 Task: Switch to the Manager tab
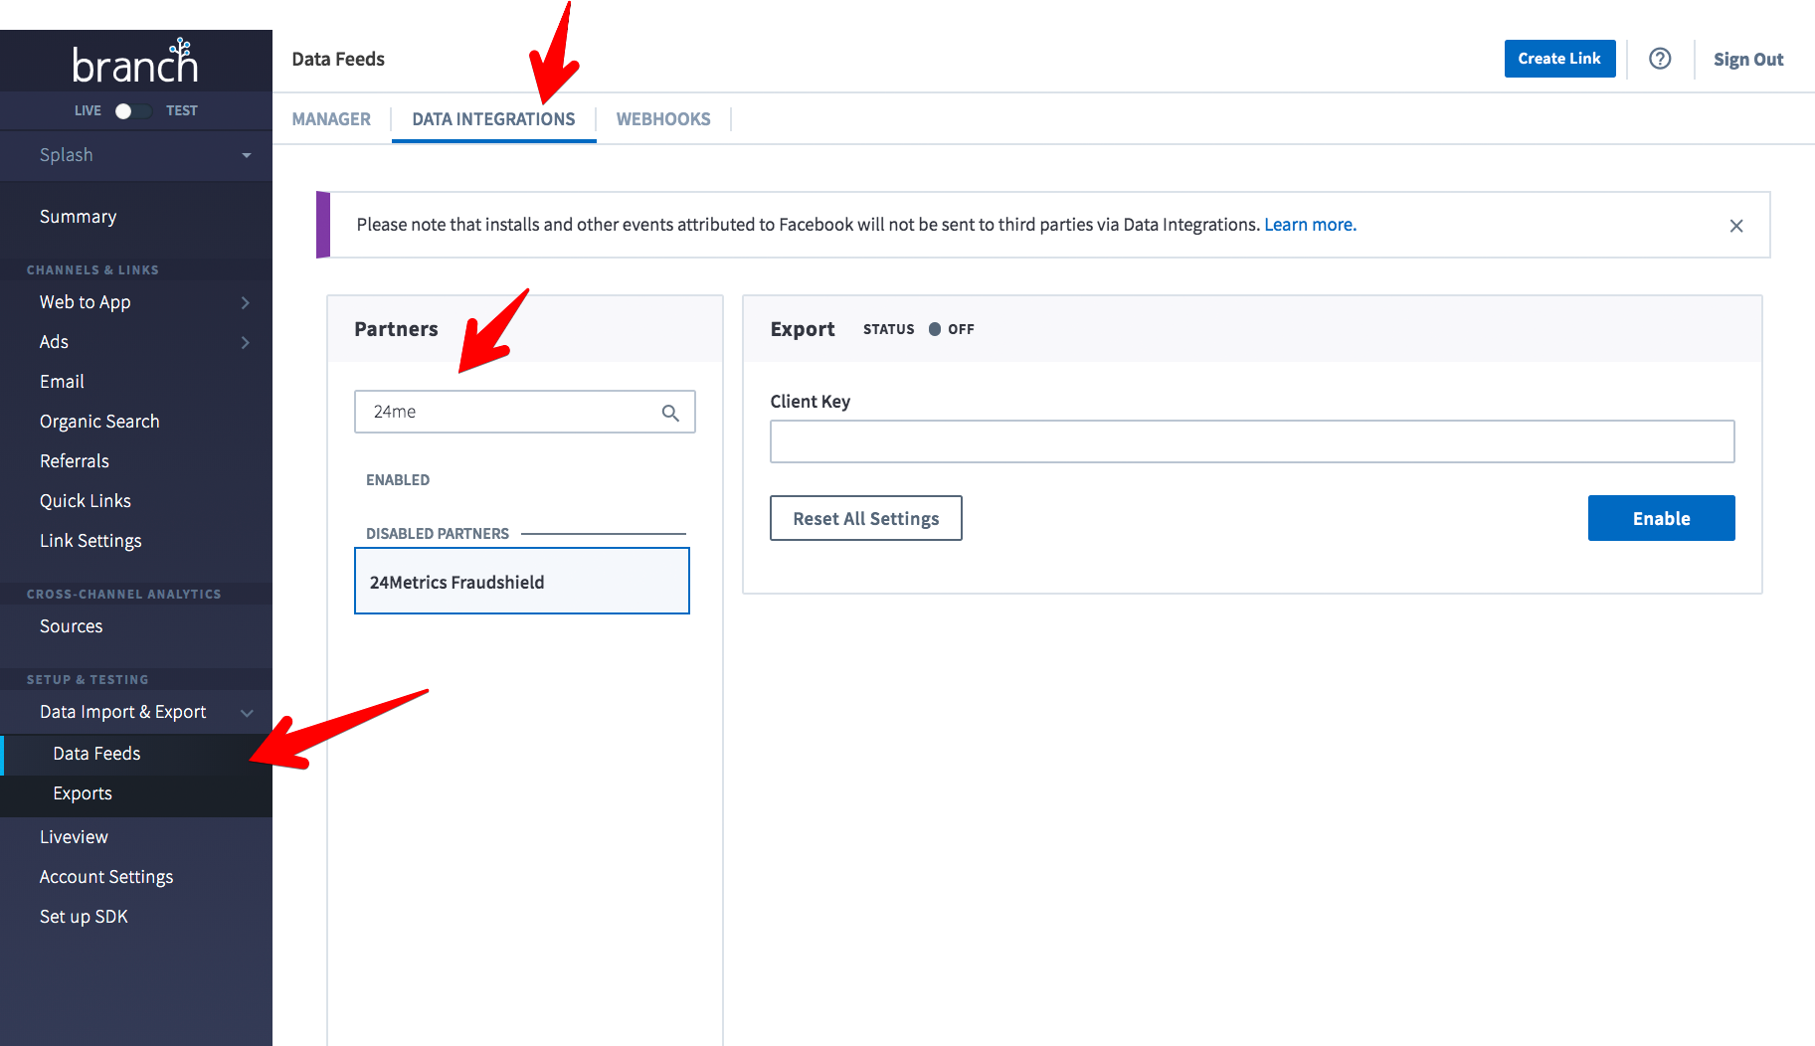click(331, 119)
